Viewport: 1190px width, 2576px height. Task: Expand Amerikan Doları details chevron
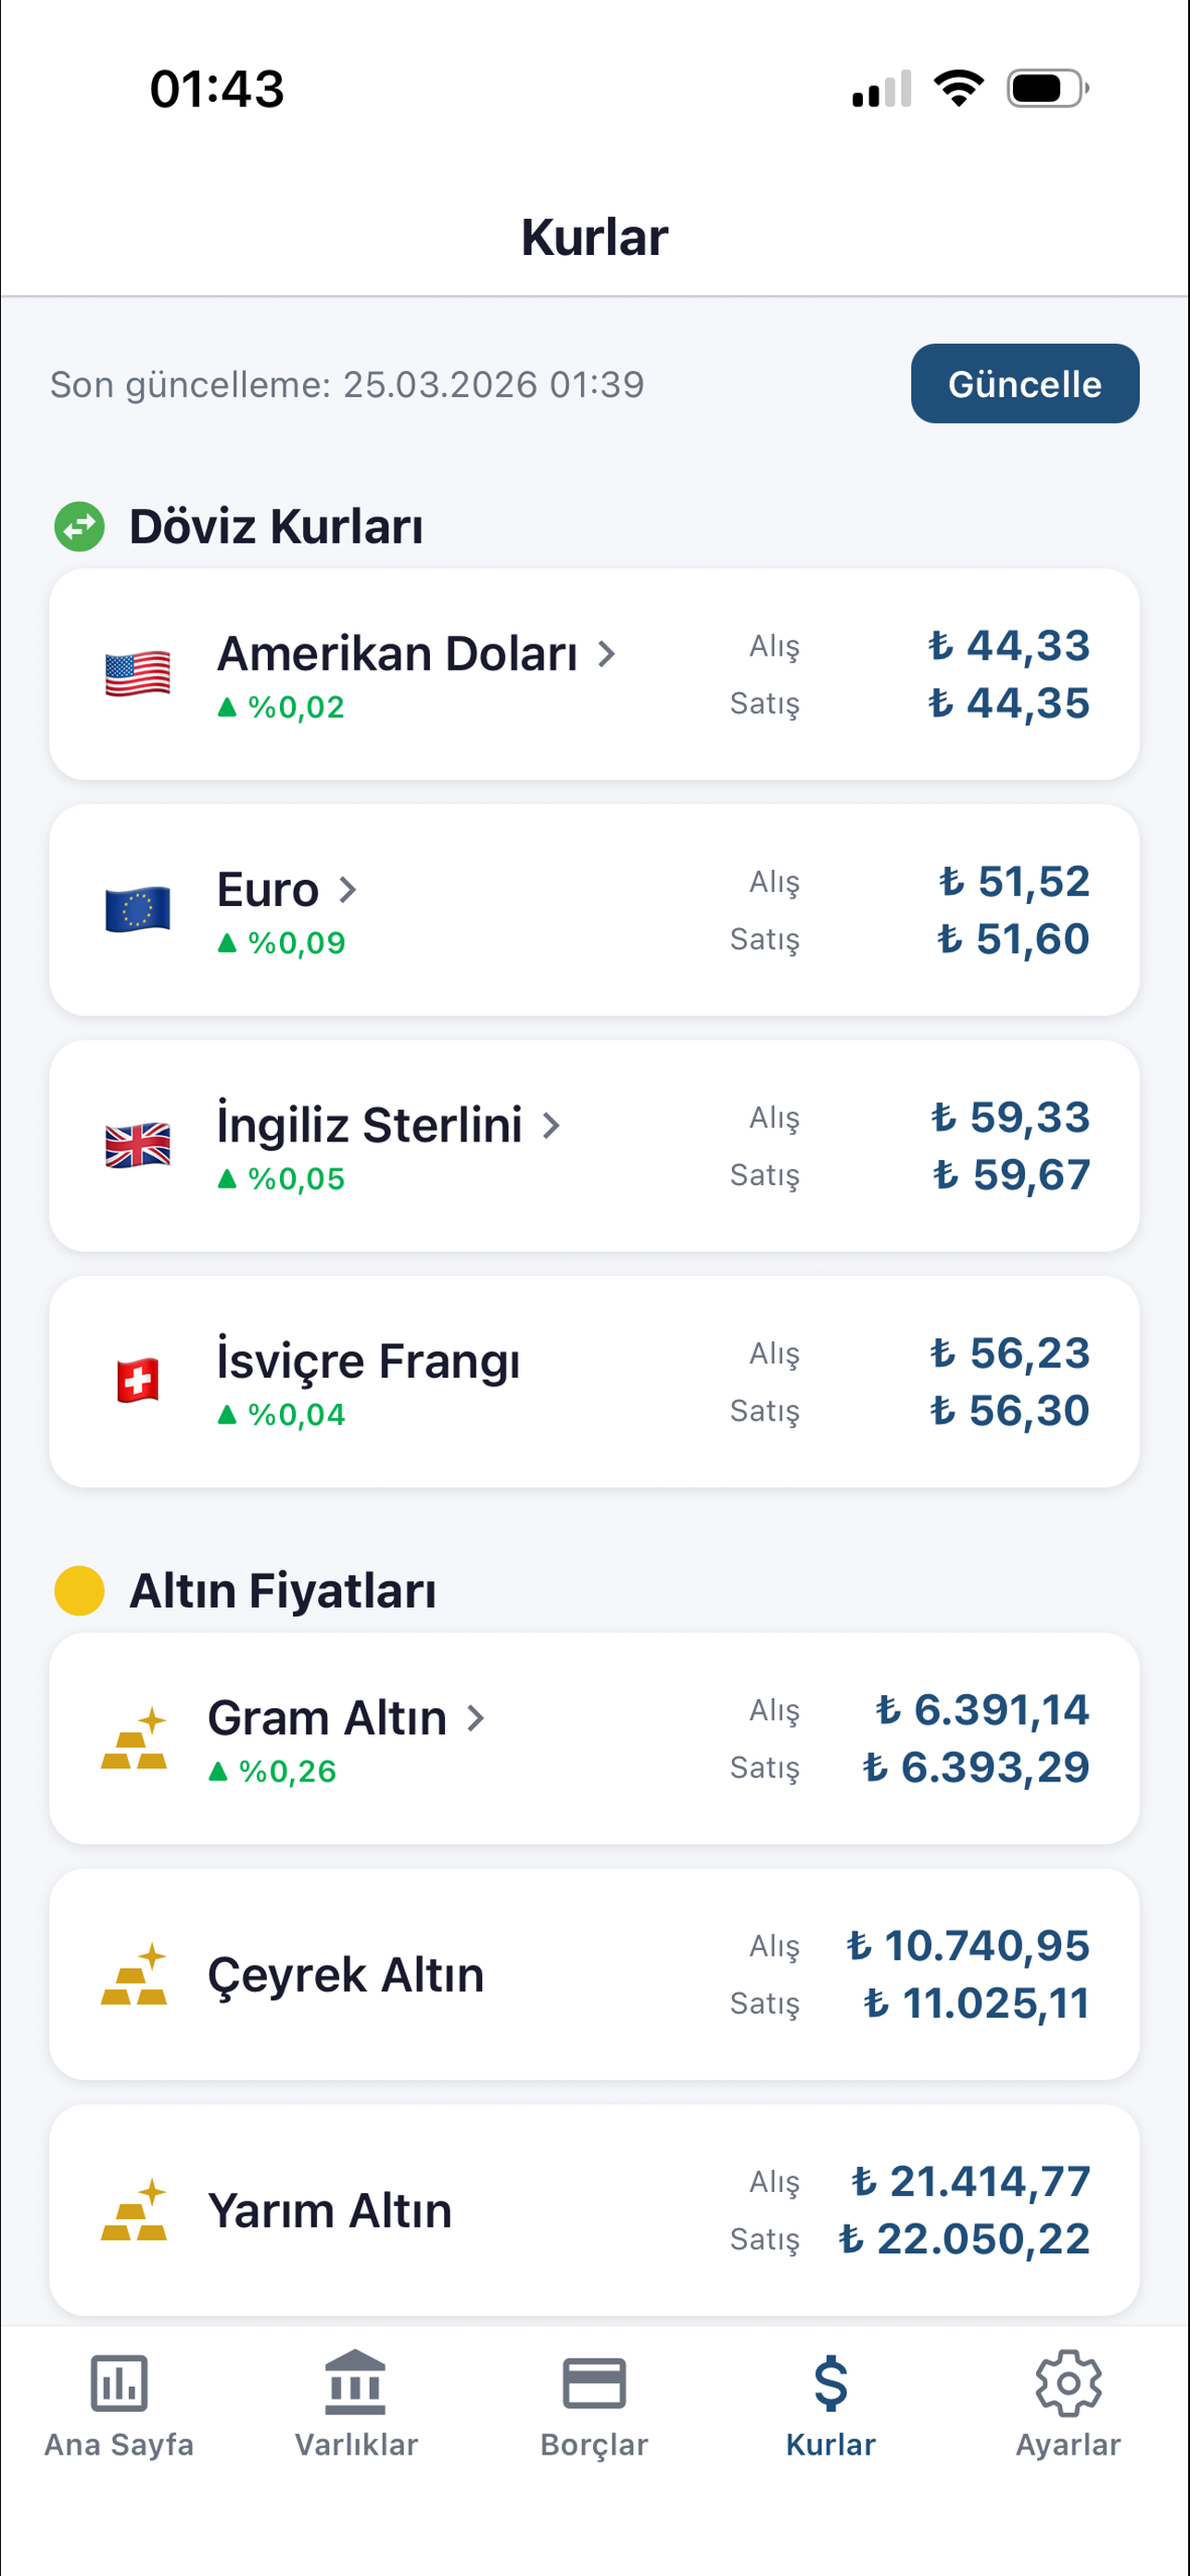[605, 654]
